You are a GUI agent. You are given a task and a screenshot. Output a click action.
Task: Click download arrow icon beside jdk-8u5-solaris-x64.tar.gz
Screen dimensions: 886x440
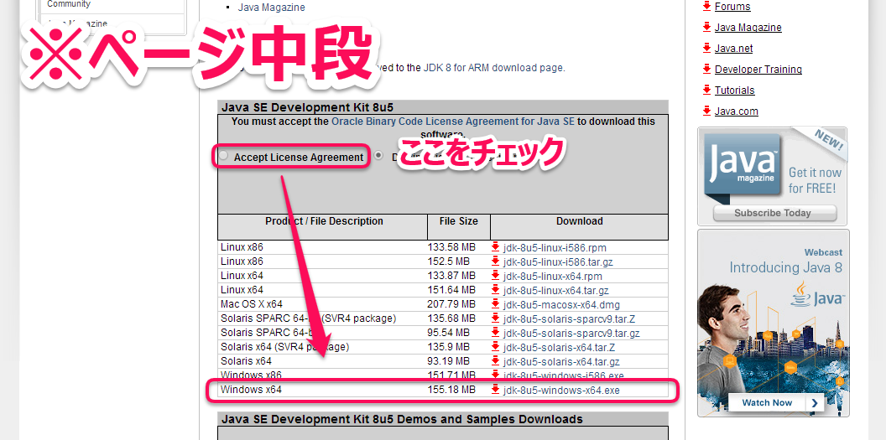coord(496,361)
